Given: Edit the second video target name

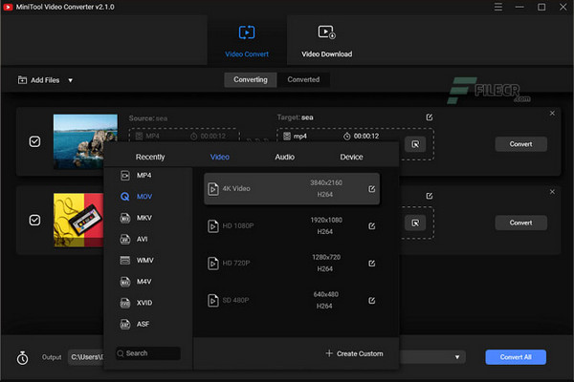Looking at the screenshot, I should coord(430,197).
